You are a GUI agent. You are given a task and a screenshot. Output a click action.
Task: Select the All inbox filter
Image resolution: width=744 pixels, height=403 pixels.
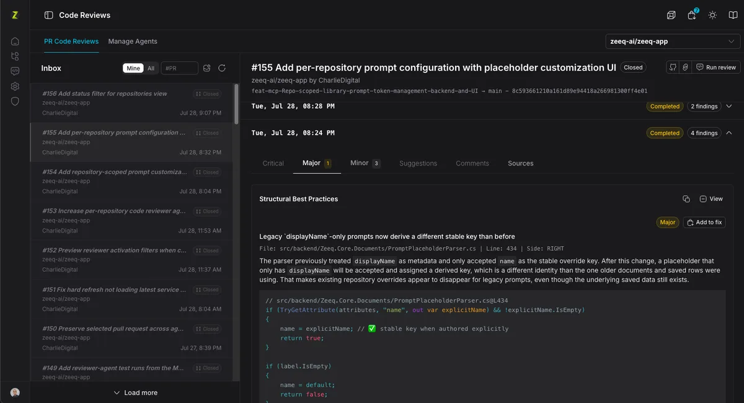(x=151, y=68)
